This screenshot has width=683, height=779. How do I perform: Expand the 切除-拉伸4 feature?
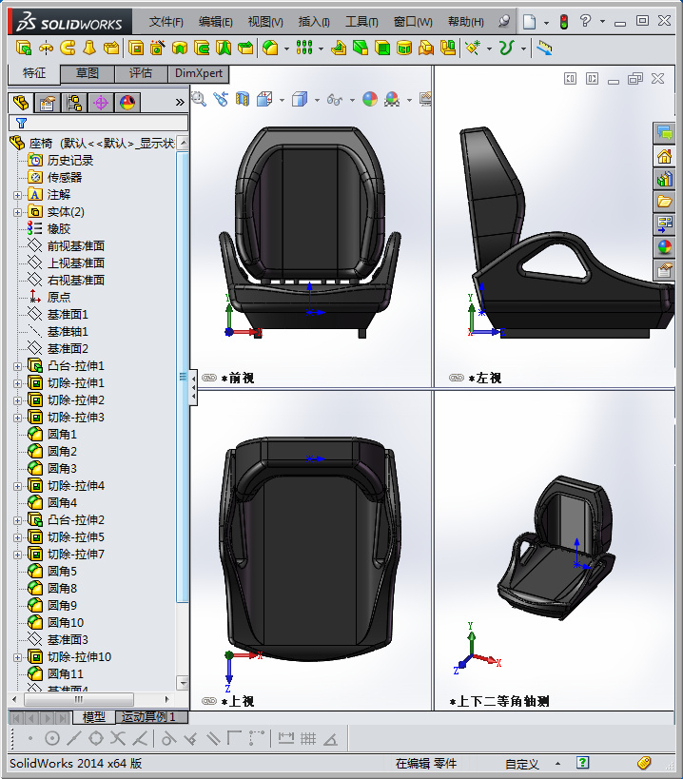tap(17, 486)
